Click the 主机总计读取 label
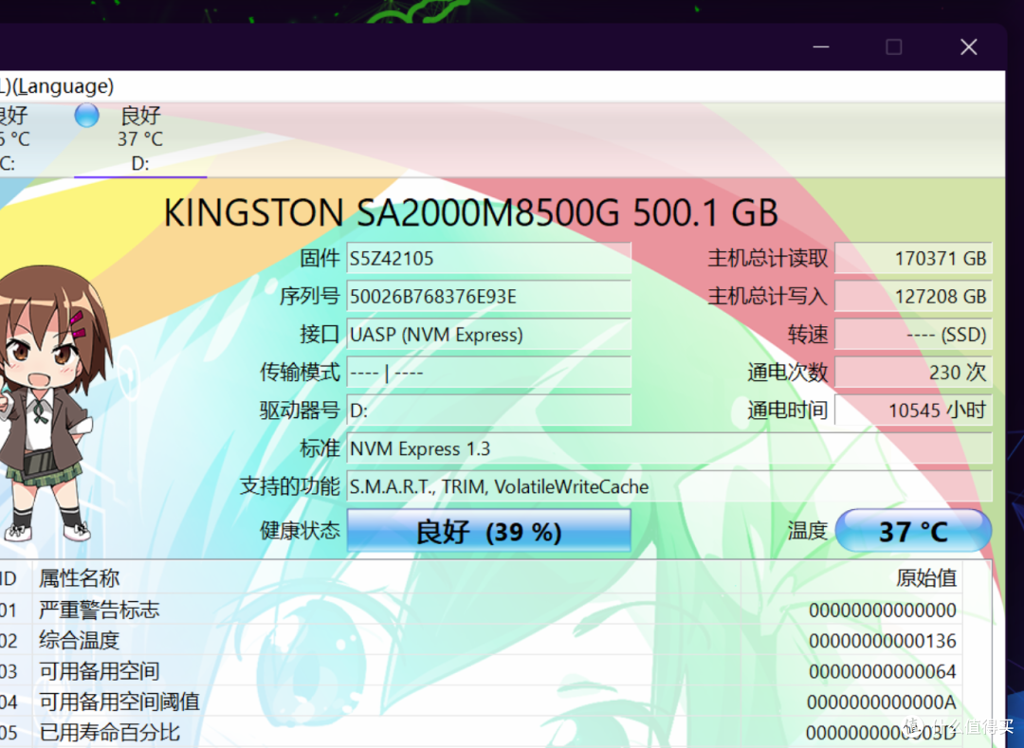This screenshot has height=748, width=1024. [768, 259]
